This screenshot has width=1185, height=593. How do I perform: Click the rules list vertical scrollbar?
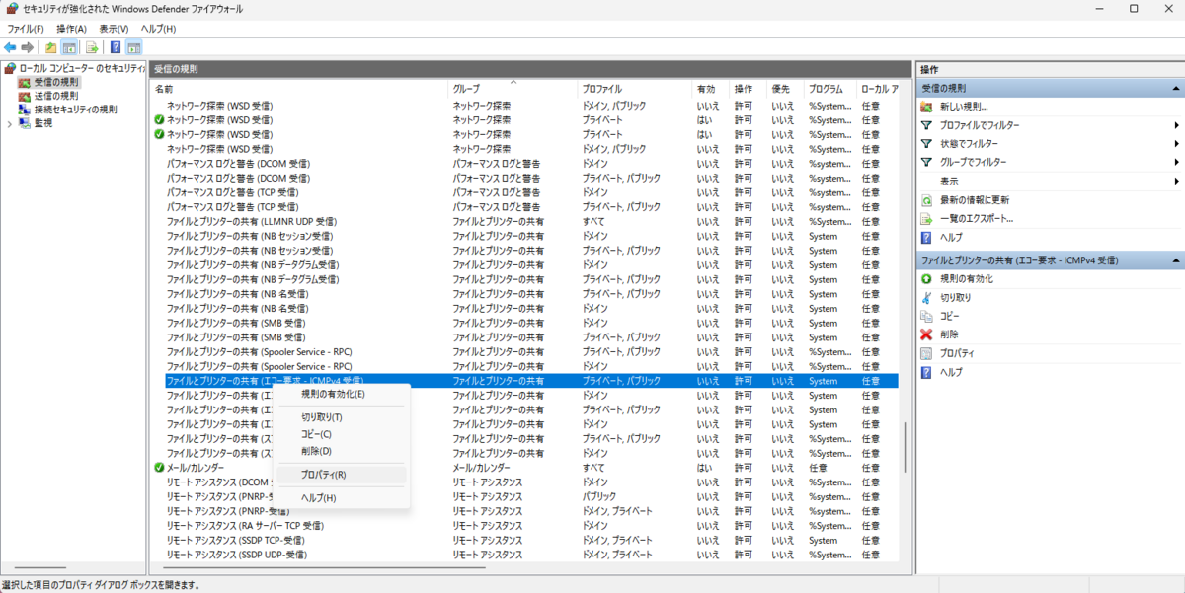point(905,446)
